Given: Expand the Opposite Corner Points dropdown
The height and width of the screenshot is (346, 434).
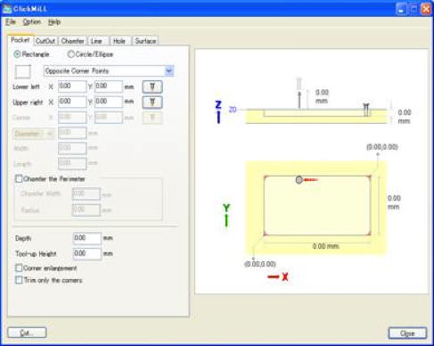Looking at the screenshot, I should pos(169,70).
